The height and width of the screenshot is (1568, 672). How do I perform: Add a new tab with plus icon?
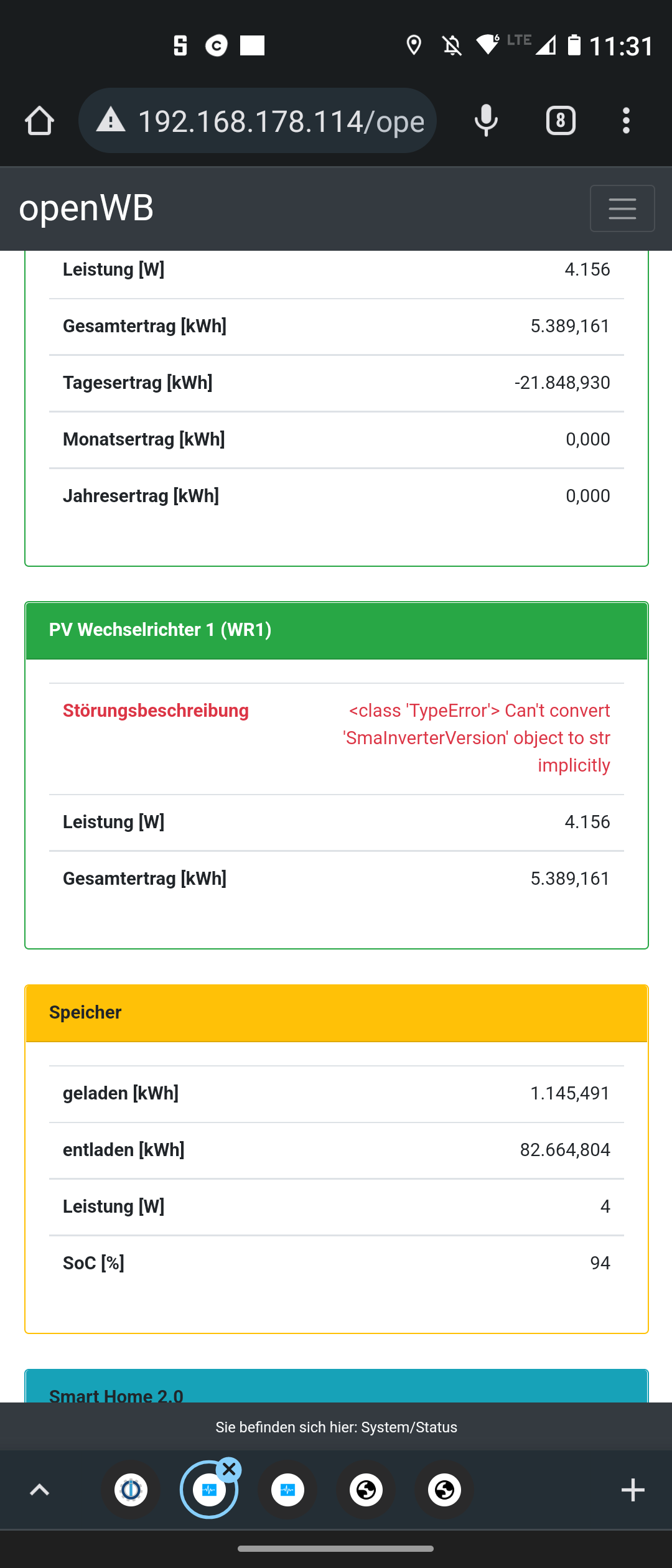[x=633, y=1490]
